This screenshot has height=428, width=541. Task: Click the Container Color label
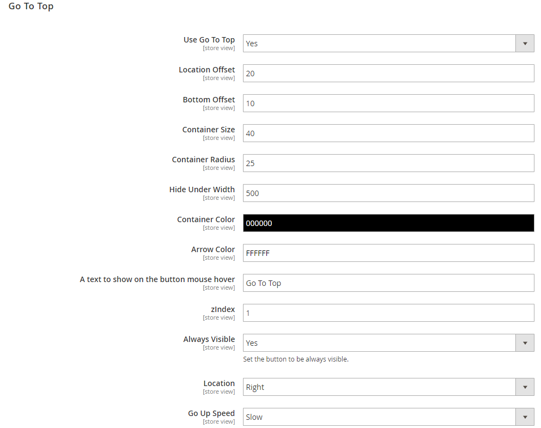pyautogui.click(x=205, y=219)
